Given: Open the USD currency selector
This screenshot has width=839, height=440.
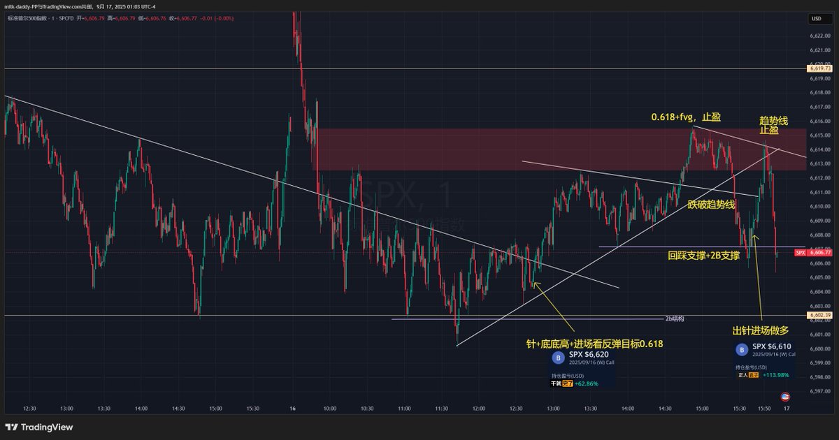Looking at the screenshot, I should pos(816,19).
